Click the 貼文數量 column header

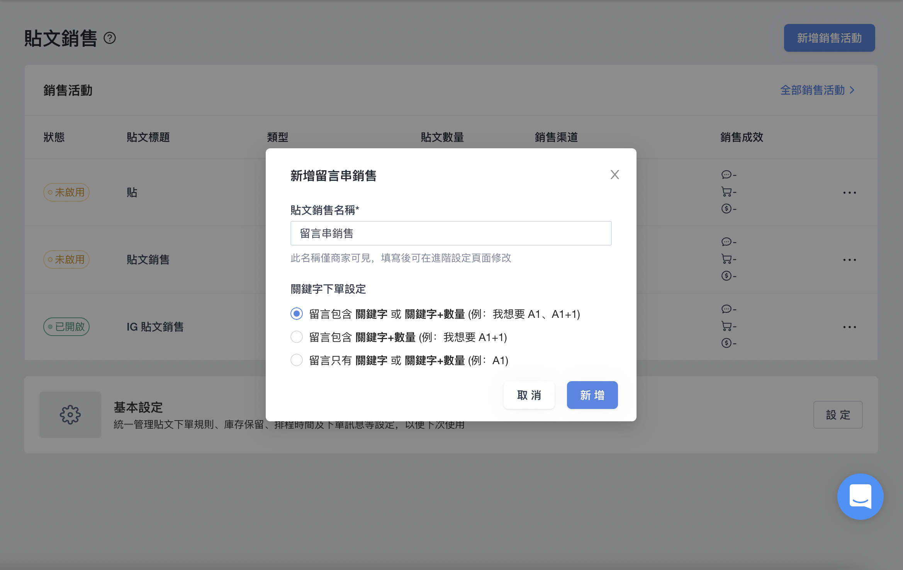442,137
